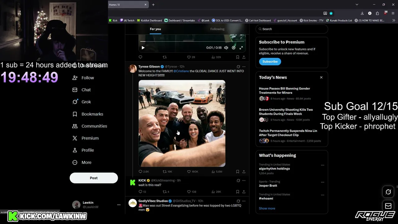Screen dimensions: 398x224
Task: Click Subscribe button under Premium
Action: coord(270,62)
